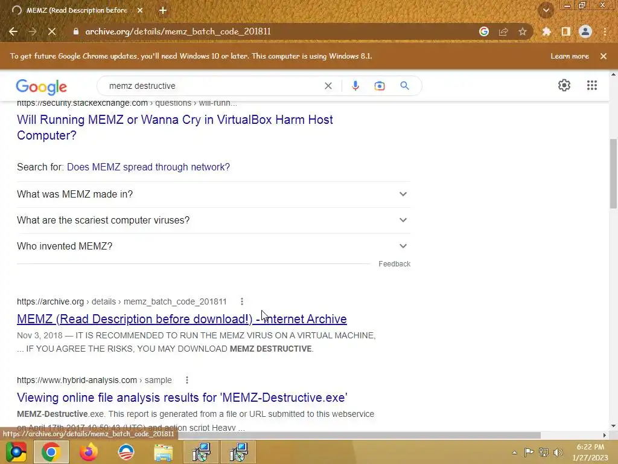The width and height of the screenshot is (618, 464).
Task: Open the first installer icon on taskbar
Action: click(x=201, y=452)
